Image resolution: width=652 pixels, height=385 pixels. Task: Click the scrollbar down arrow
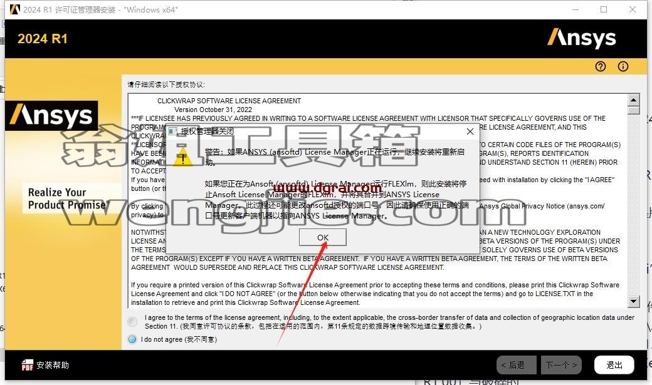633,302
